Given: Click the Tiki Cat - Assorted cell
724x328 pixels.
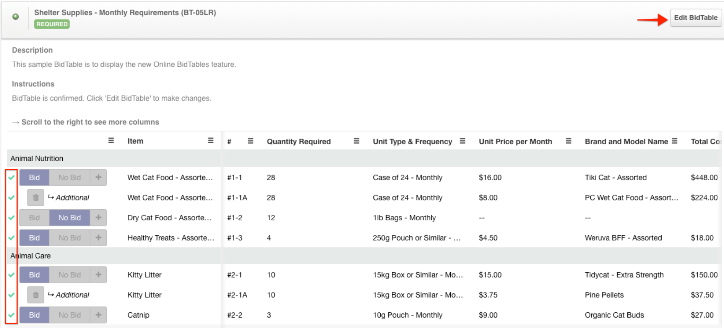Looking at the screenshot, I should pos(615,178).
